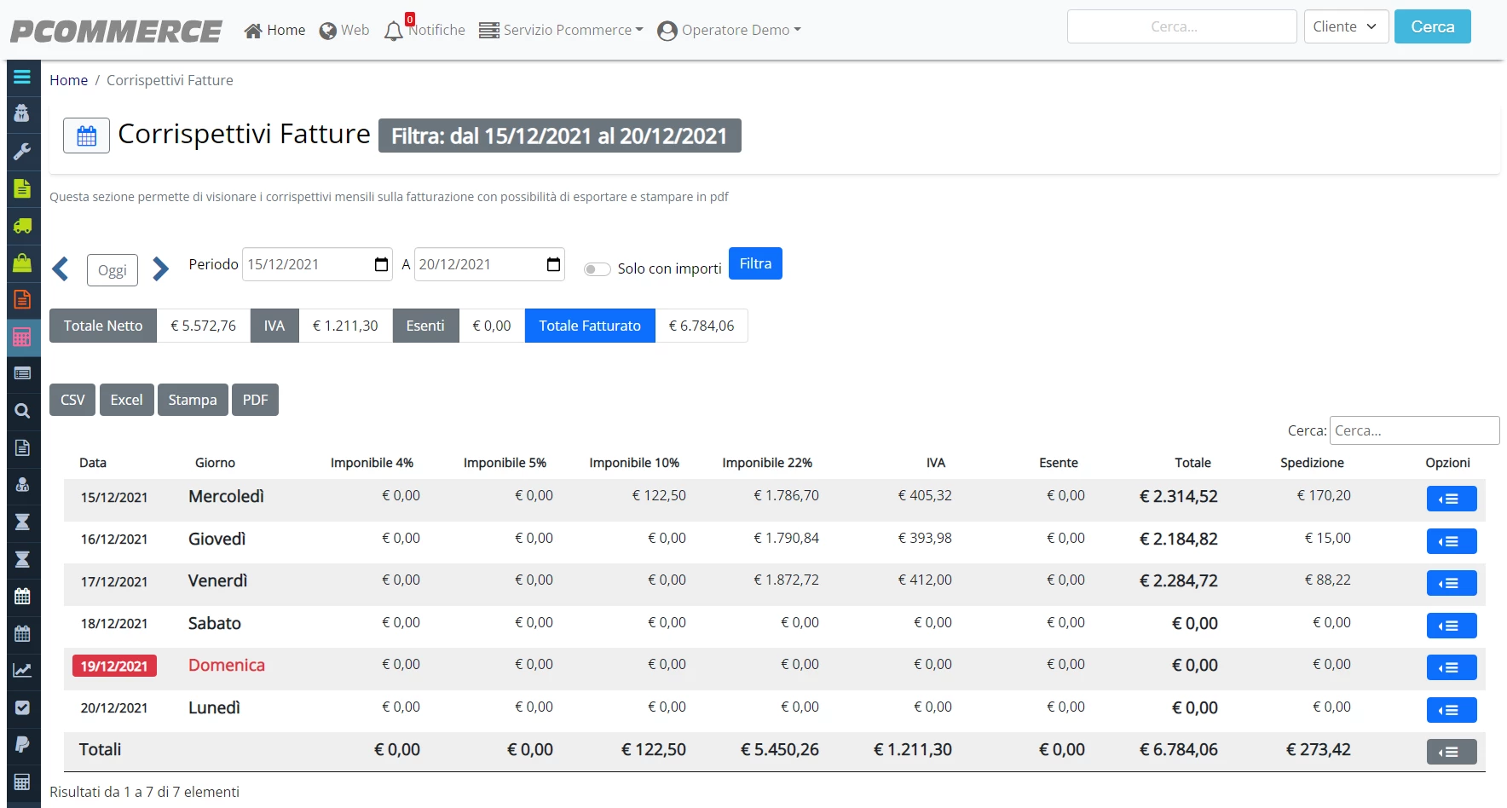Viewport: 1507px width, 808px height.
Task: Export table to Excel
Action: click(126, 400)
